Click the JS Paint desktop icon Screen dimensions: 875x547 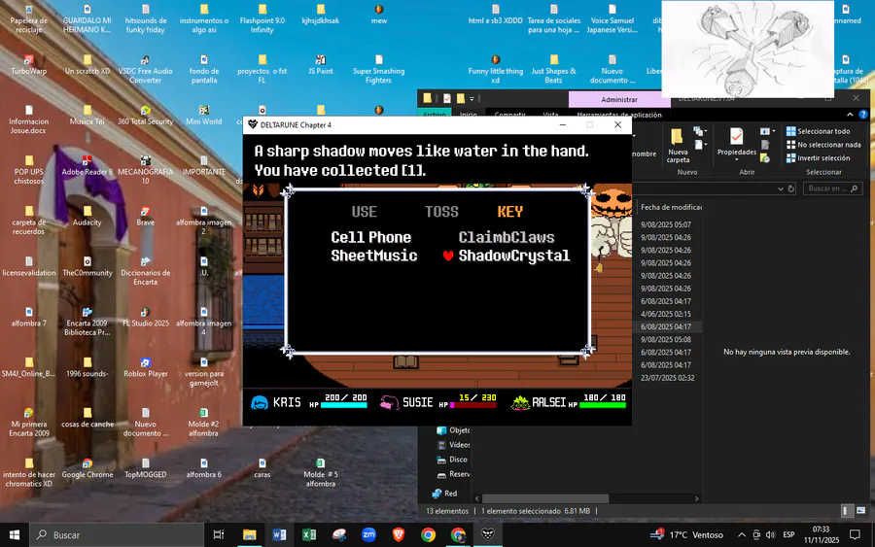pyautogui.click(x=320, y=65)
